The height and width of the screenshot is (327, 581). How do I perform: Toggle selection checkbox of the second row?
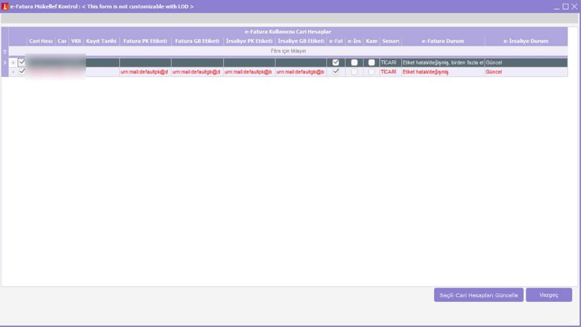point(22,71)
